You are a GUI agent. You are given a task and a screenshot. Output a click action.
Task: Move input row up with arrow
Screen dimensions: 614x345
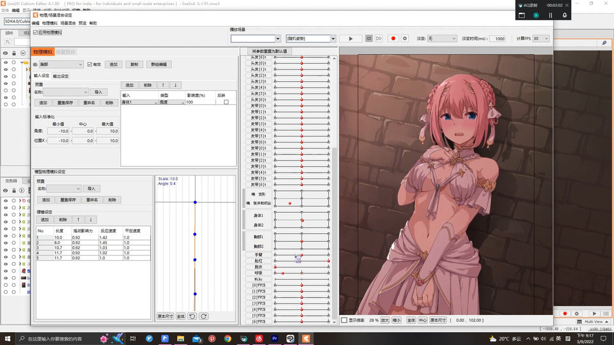163,85
